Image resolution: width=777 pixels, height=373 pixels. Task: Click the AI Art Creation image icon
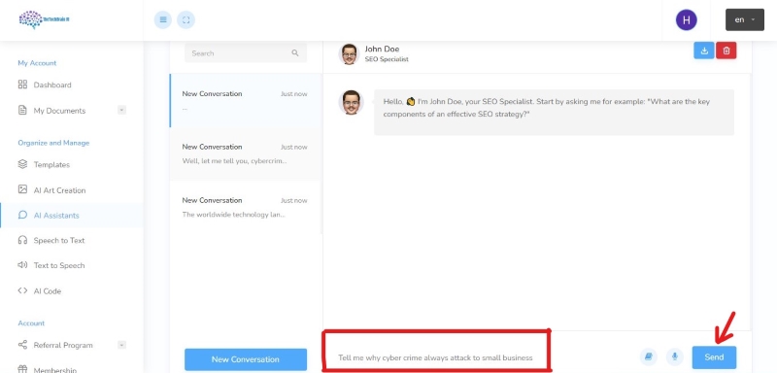[22, 189]
